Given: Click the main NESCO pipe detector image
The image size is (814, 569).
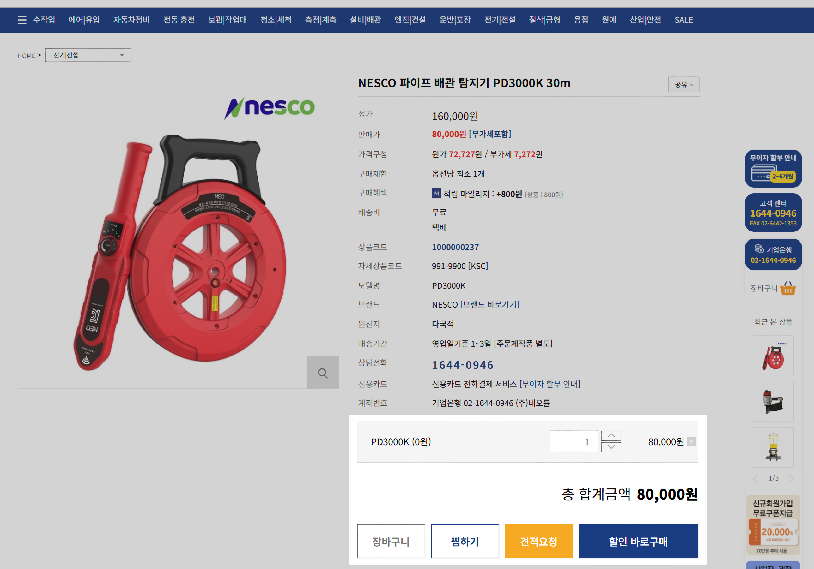Looking at the screenshot, I should (x=178, y=232).
